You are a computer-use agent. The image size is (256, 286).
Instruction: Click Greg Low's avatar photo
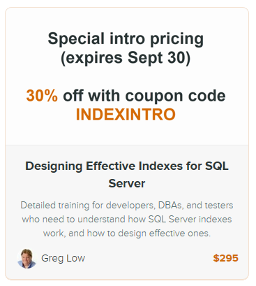point(27,259)
